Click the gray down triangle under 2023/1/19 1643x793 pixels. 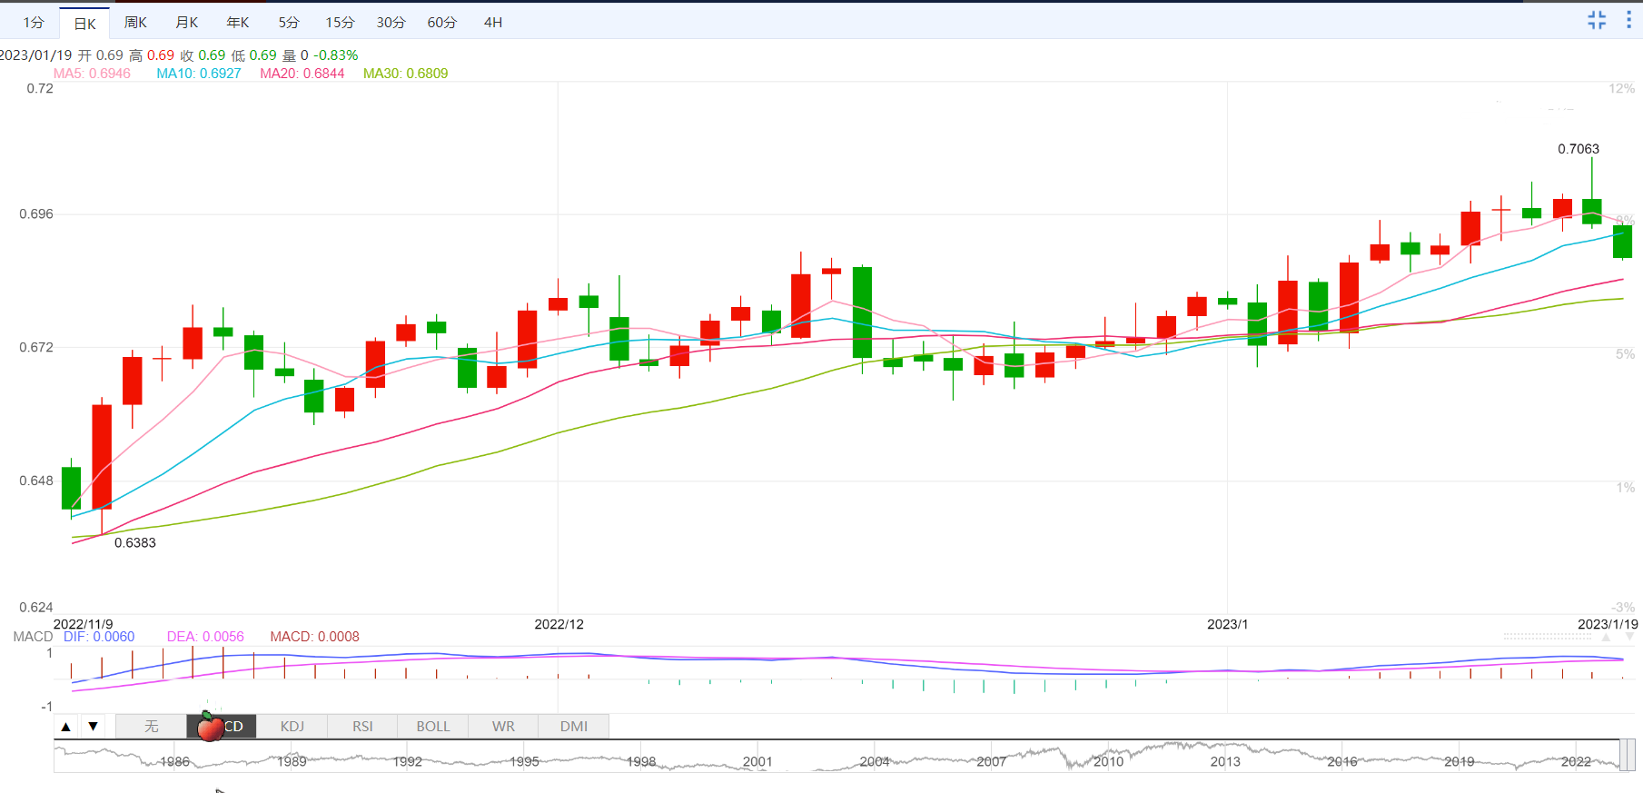(1631, 638)
